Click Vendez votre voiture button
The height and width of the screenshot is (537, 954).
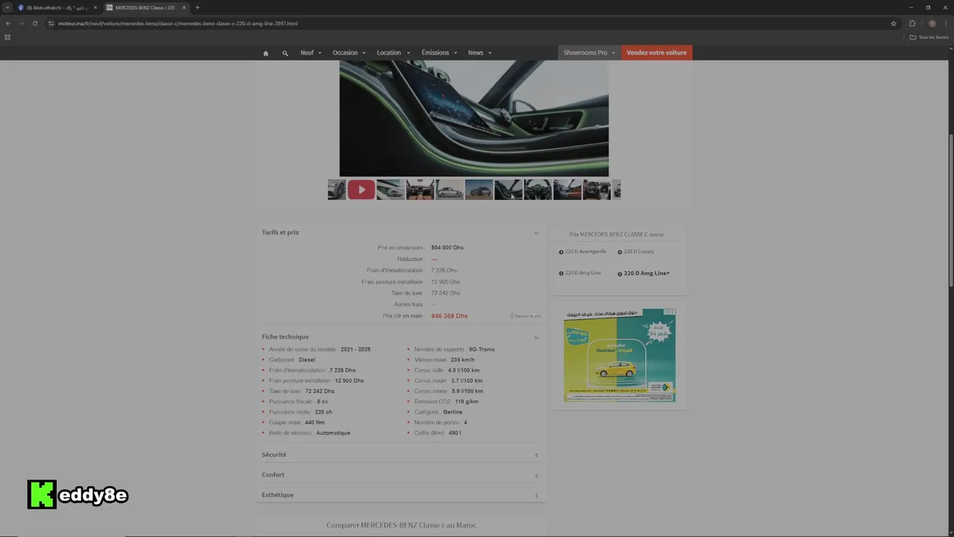(x=657, y=53)
